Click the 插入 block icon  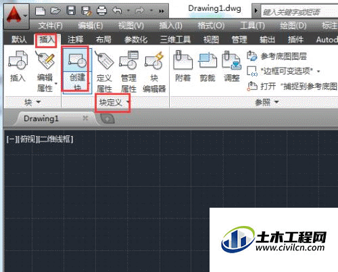coord(18,60)
